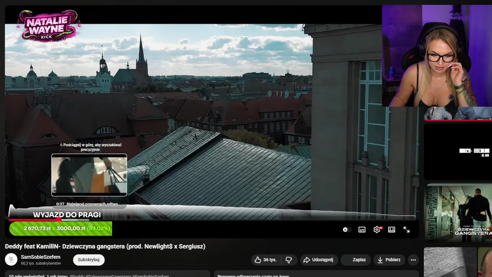Open the Dziewczyna Gangstera suggested video thumbnail
The width and height of the screenshot is (492, 277).
point(458,213)
